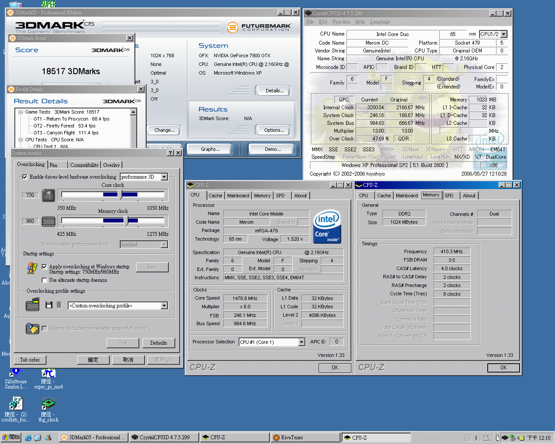
Task: Open performance 3D mode dropdown
Action: [164, 177]
